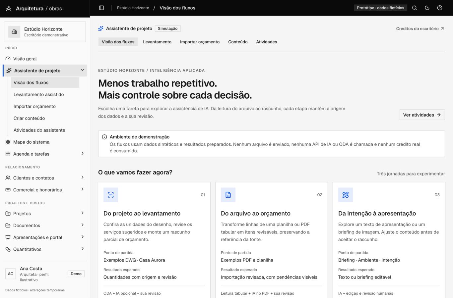This screenshot has height=298, width=453.
Task: Toggle the sidebar panel icon
Action: coord(101,8)
